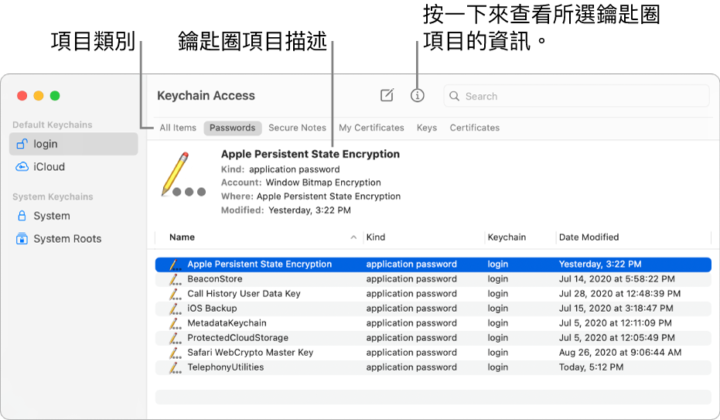The height and width of the screenshot is (420, 720).
Task: Select Apple Persistent State Encryption row name
Action: [259, 265]
